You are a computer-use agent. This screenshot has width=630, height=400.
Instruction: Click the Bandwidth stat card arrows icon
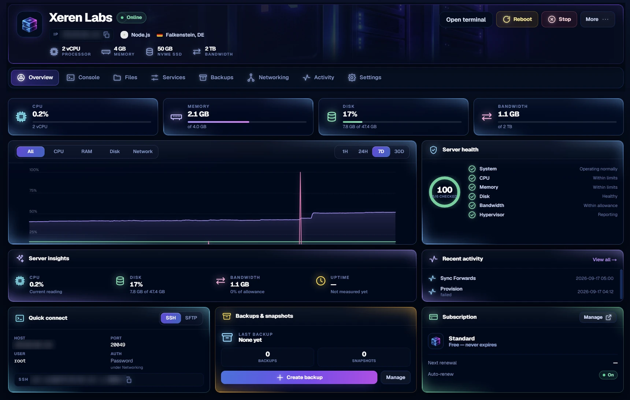click(487, 116)
